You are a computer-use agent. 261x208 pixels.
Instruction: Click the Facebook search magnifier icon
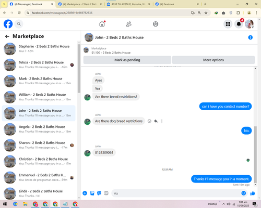[x=19, y=24]
